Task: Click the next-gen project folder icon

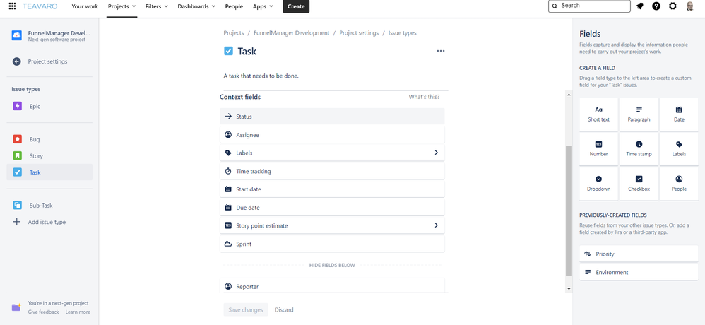Action: pos(17,307)
